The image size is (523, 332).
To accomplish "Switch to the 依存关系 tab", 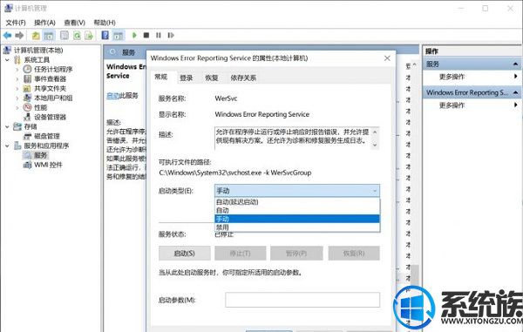I will (x=243, y=78).
